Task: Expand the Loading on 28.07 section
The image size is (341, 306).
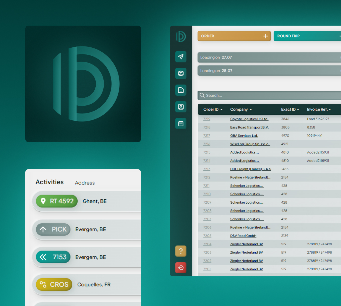Action: tap(269, 71)
